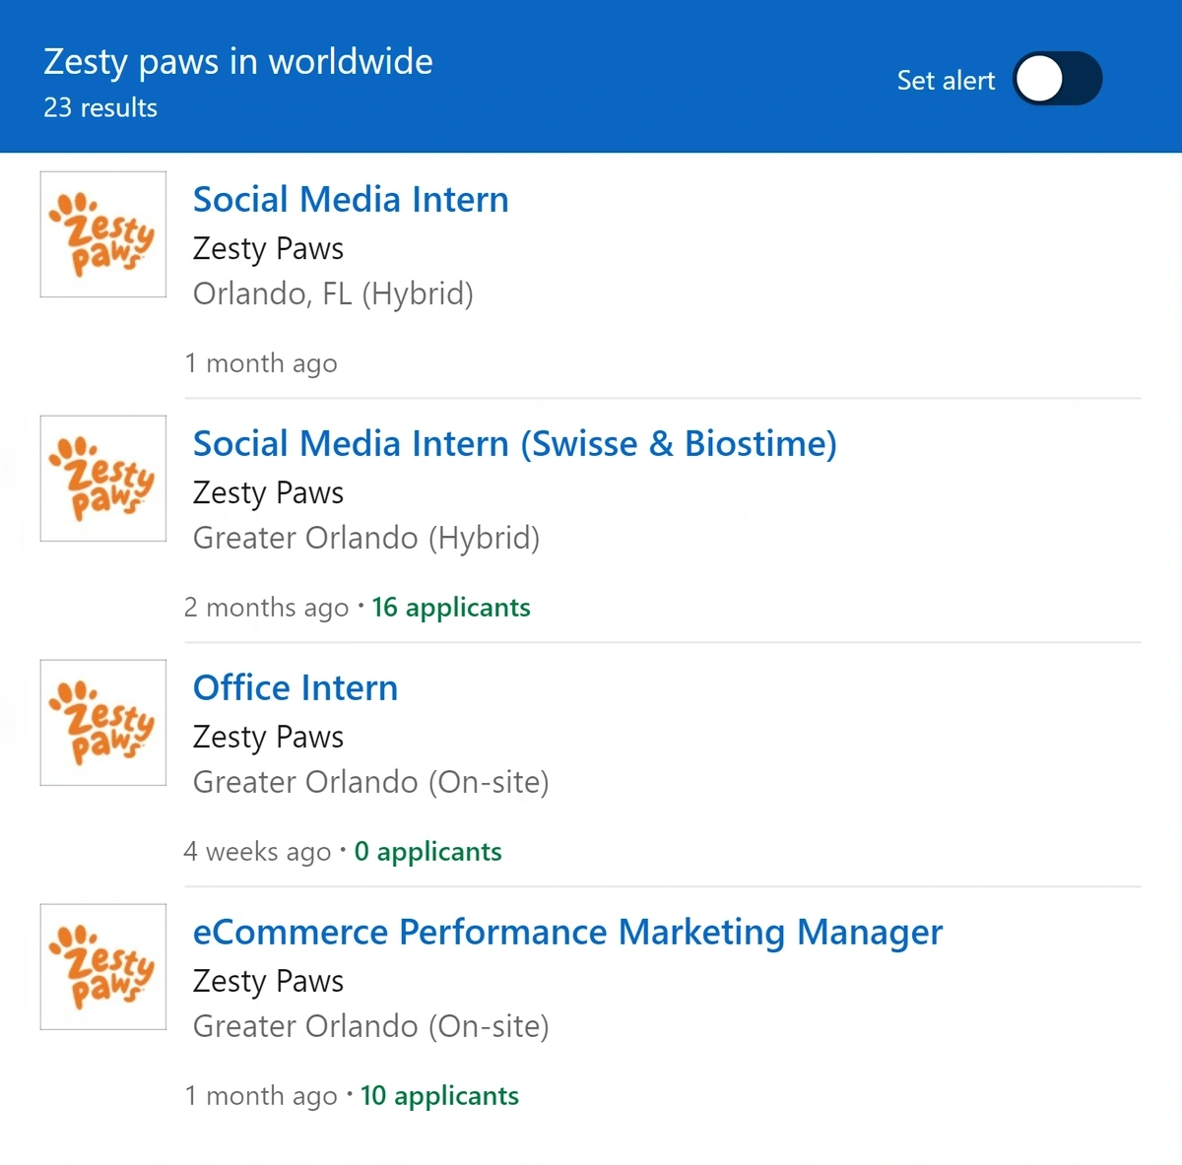Viewport: 1182px width, 1165px height.
Task: View the Office Intern job posting
Action: click(x=295, y=688)
